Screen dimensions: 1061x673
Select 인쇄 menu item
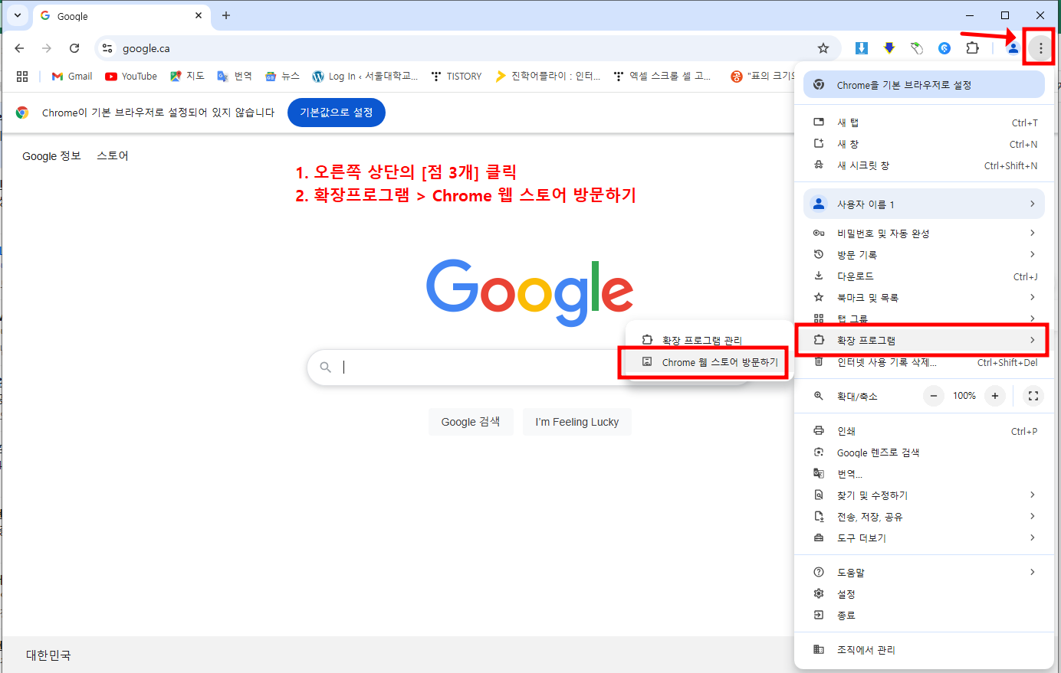point(924,431)
